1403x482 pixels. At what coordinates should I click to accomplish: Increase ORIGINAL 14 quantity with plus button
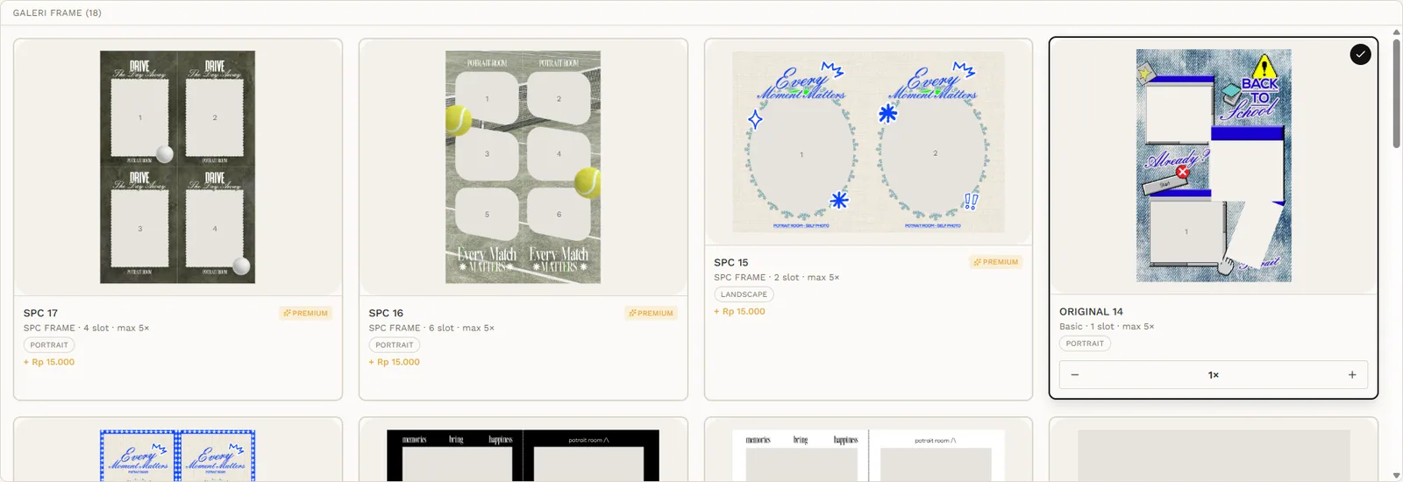[x=1352, y=375]
